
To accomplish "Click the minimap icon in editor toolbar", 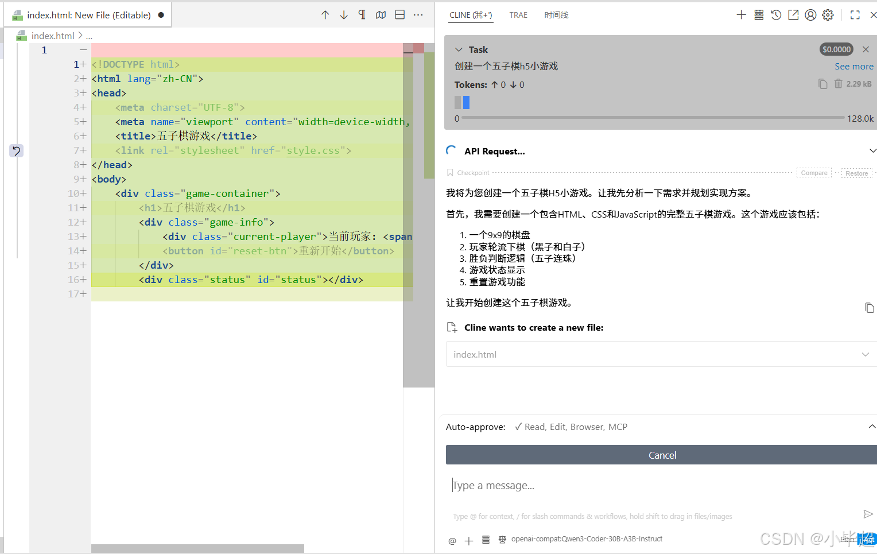I will (x=381, y=15).
